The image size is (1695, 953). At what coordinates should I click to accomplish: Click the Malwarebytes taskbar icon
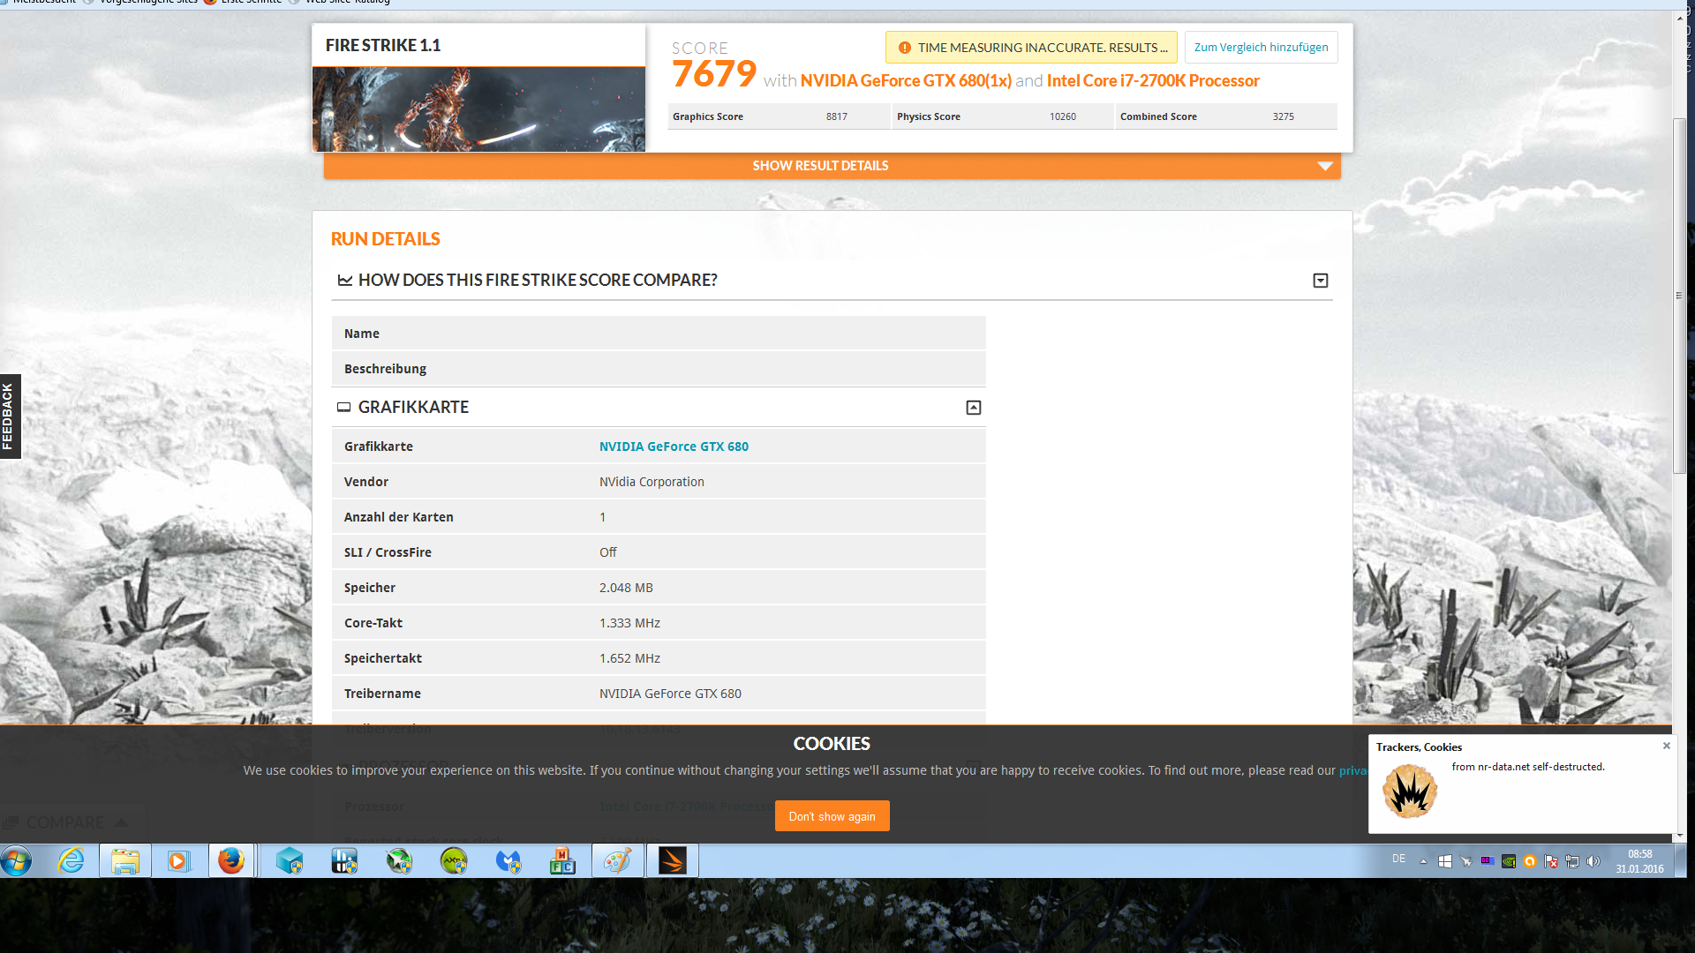(x=508, y=860)
